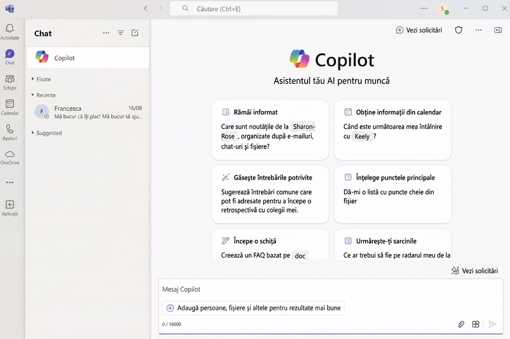Select the Urmărește-ți sarcinile card
This screenshot has height=339, width=510.
coord(393,244)
